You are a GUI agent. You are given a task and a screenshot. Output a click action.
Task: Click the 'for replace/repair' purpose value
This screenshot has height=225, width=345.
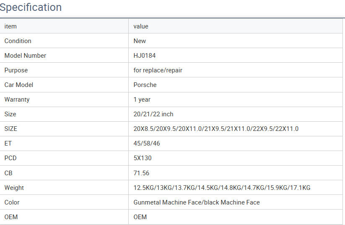click(x=158, y=70)
